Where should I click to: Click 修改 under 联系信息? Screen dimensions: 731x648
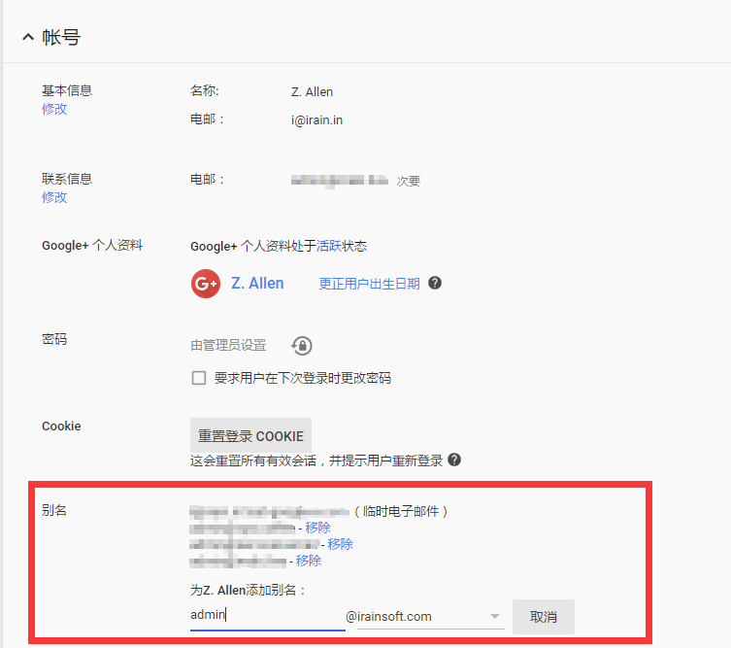pos(54,197)
